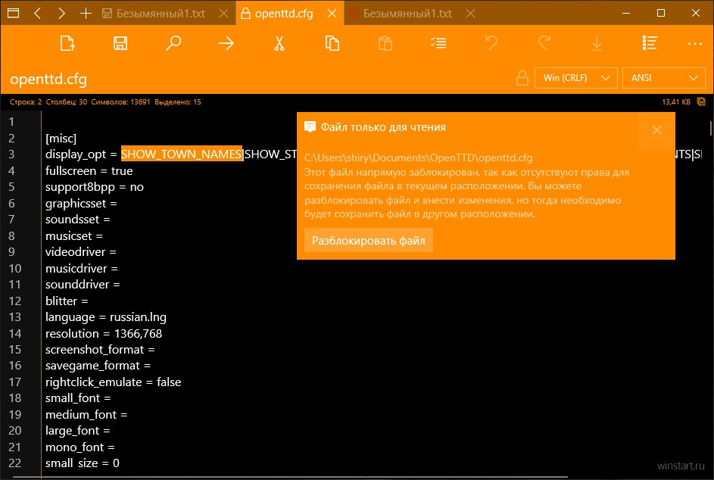Image resolution: width=714 pixels, height=480 pixels.
Task: Click the highlighted SHOW_TOWN_NAMES text
Action: coord(181,154)
